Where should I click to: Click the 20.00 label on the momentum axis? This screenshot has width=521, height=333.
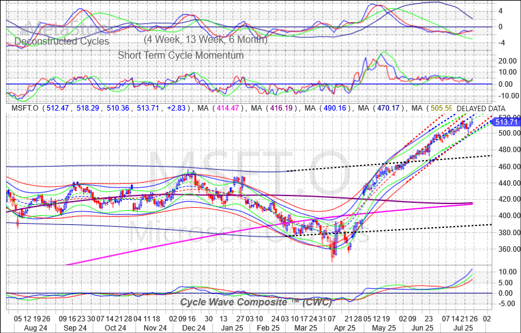point(508,61)
